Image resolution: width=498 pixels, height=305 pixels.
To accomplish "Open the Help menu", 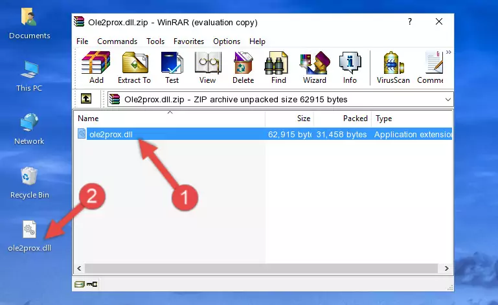I will pos(257,41).
